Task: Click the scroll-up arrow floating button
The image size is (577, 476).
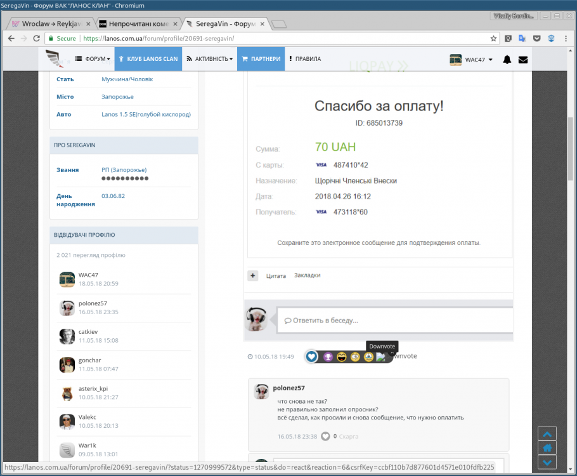Action: tap(547, 433)
